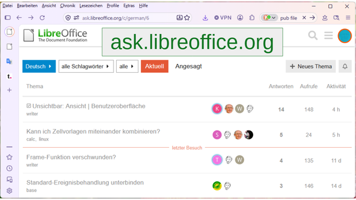Open bookmarks star icon in the left sidebar

coord(9,157)
